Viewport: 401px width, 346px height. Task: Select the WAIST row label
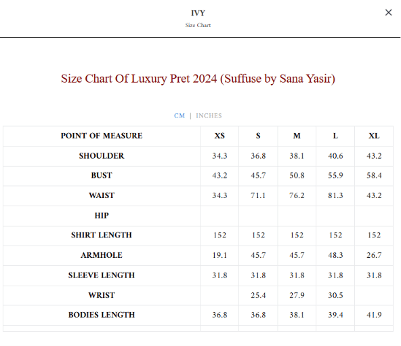click(102, 195)
